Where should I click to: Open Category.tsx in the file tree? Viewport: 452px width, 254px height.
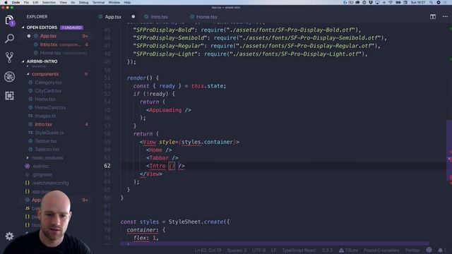48,83
